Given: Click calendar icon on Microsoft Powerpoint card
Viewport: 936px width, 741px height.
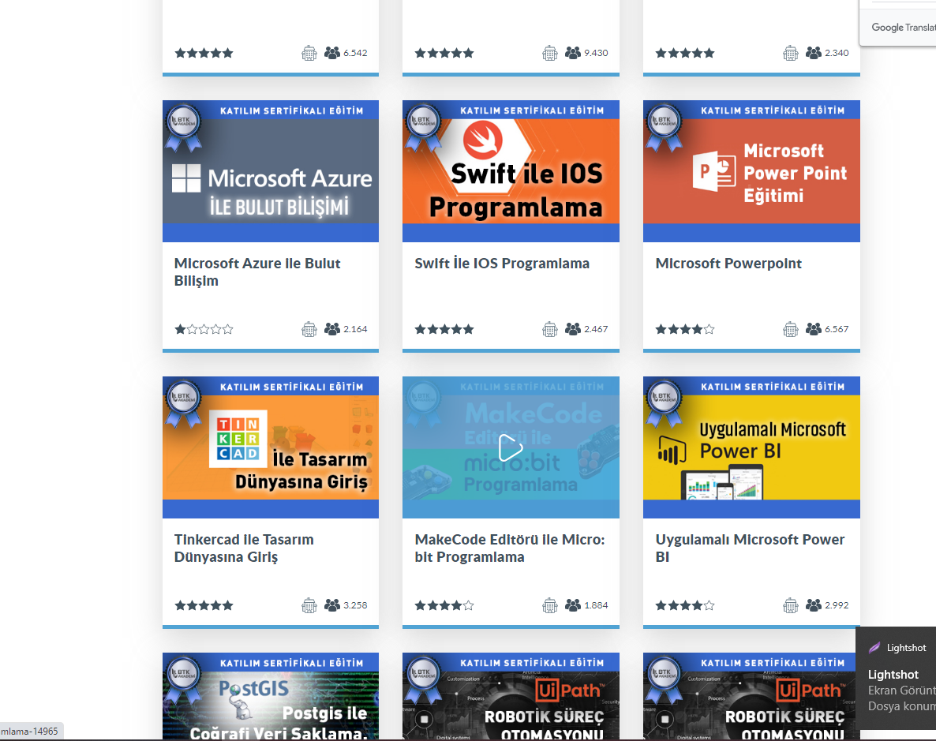Looking at the screenshot, I should click(790, 329).
